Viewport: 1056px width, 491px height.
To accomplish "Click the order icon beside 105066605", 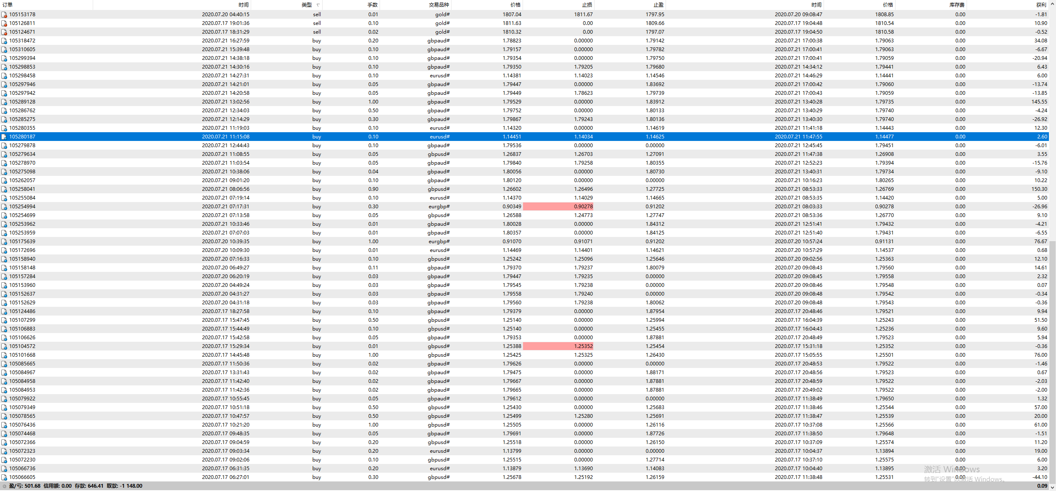I will [4, 477].
